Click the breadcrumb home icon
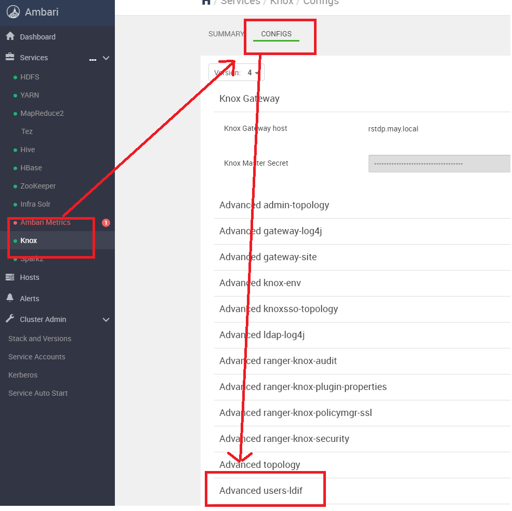 click(206, 2)
